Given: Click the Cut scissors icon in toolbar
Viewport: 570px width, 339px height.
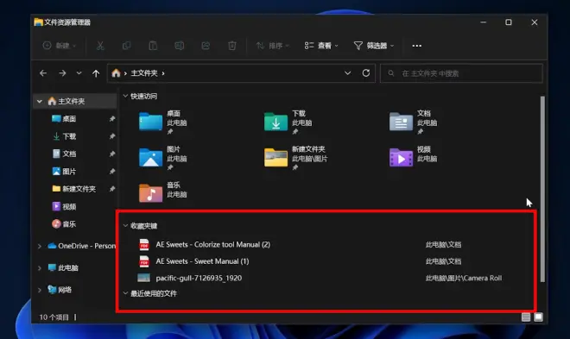Looking at the screenshot, I should [100, 46].
